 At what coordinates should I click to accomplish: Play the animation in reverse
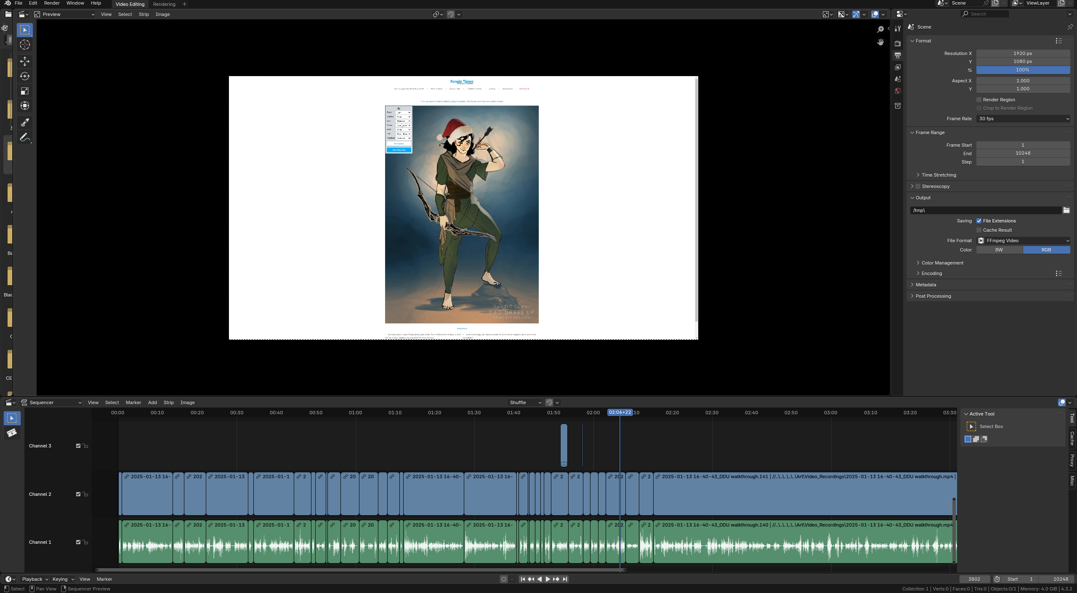(540, 579)
